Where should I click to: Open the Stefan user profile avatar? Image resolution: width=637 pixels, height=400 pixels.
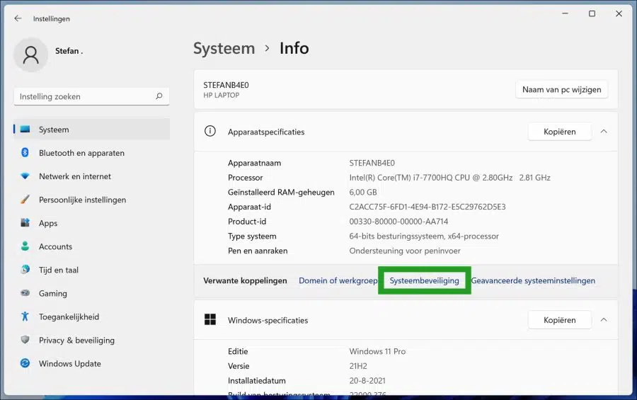click(x=31, y=55)
